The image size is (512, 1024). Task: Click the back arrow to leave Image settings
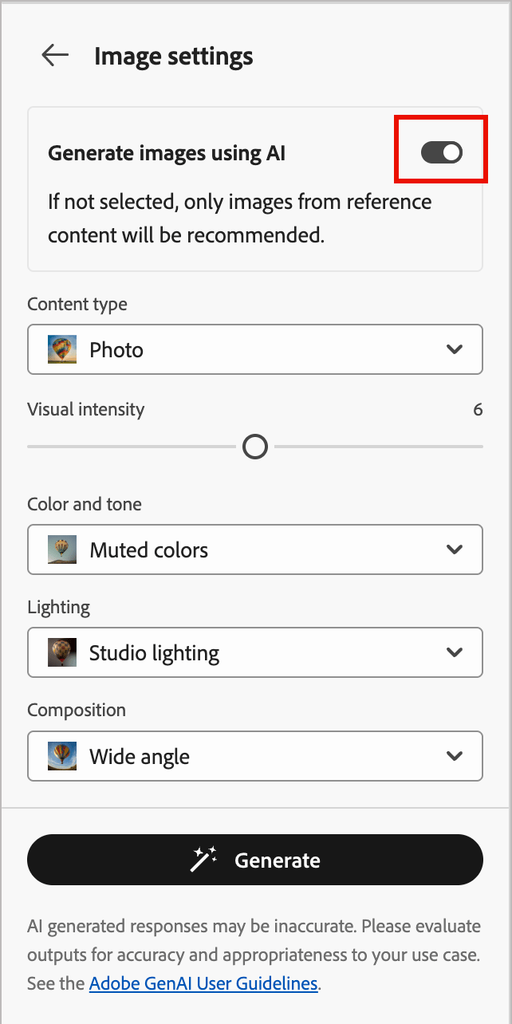click(x=53, y=55)
